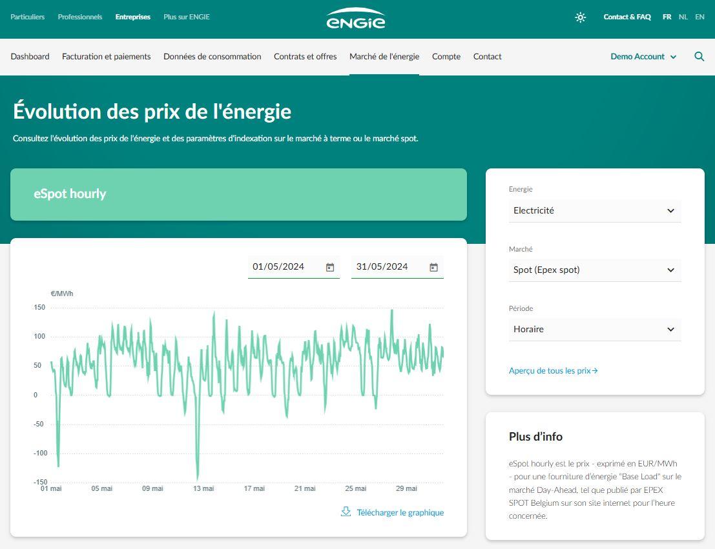Open the start date calendar icon

click(x=330, y=267)
